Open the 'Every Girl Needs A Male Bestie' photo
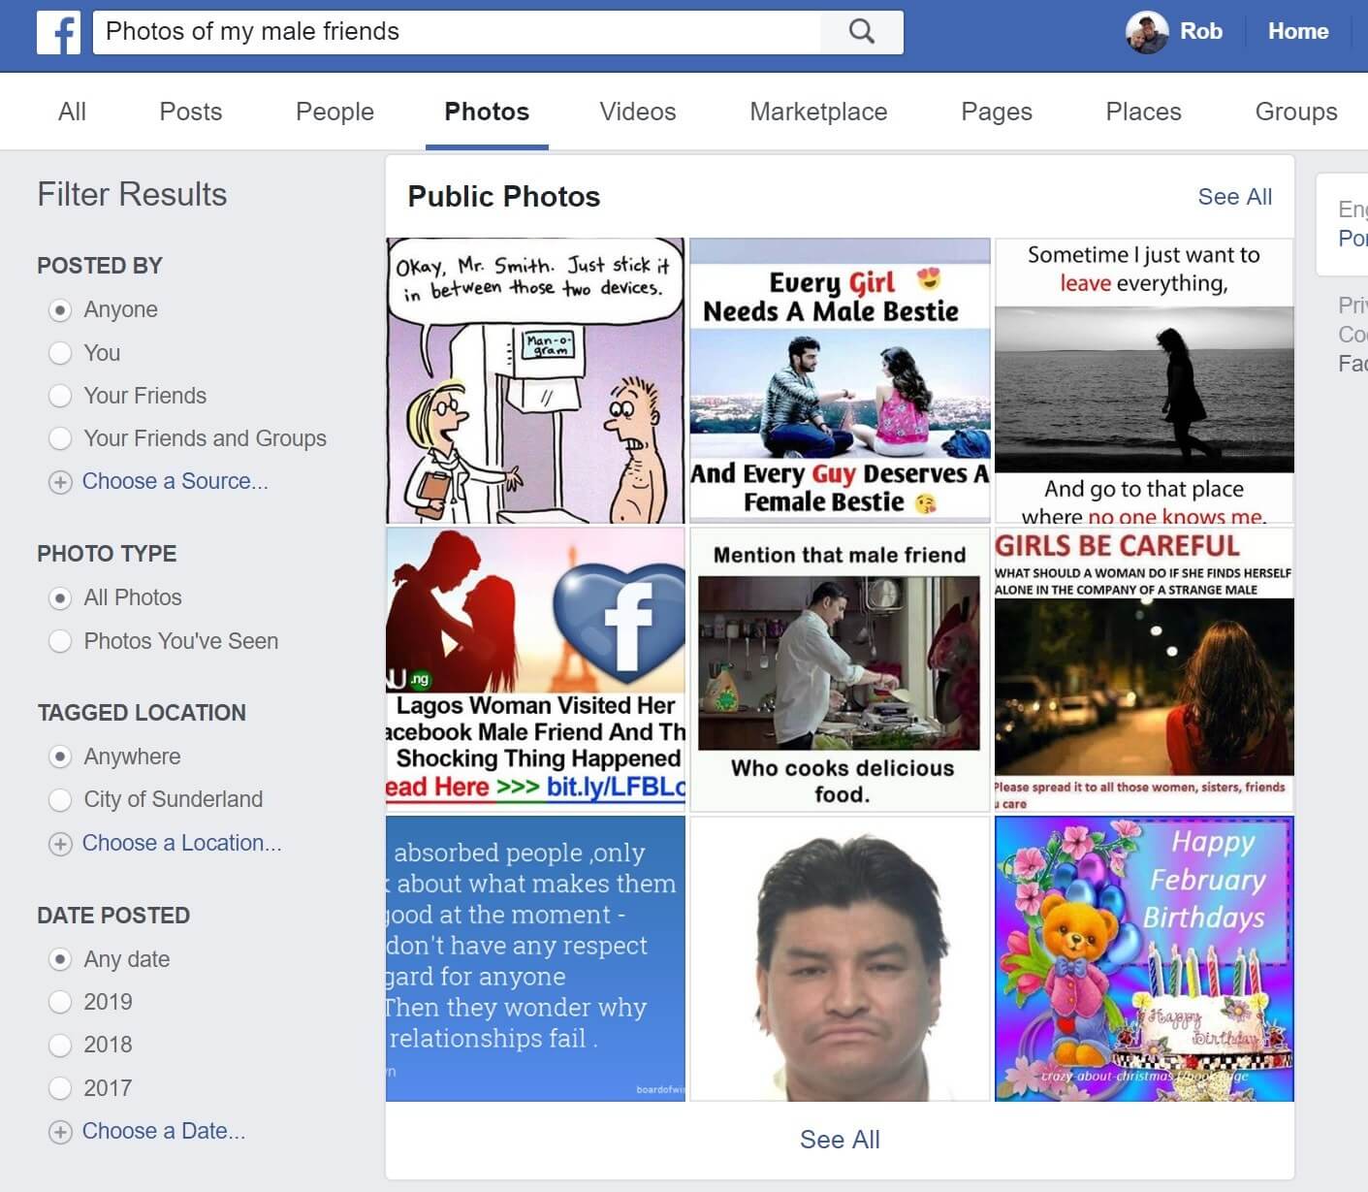This screenshot has height=1192, width=1368. [840, 381]
